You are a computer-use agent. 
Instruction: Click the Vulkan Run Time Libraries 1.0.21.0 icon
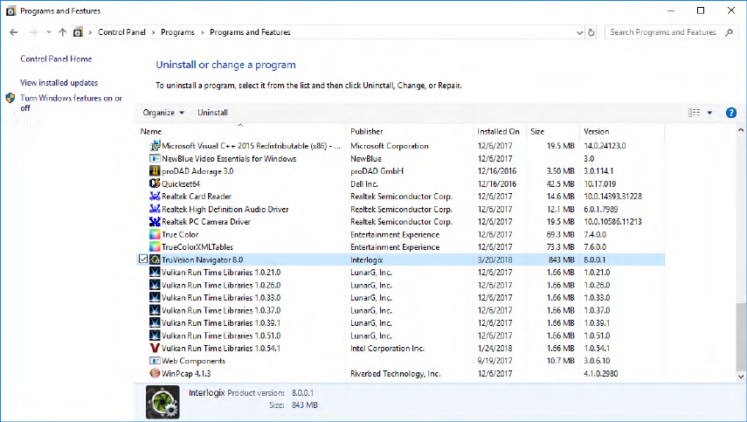point(155,272)
